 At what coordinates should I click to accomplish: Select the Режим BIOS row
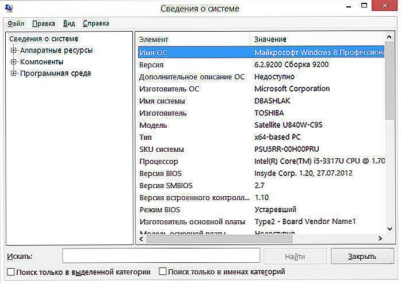(x=261, y=209)
